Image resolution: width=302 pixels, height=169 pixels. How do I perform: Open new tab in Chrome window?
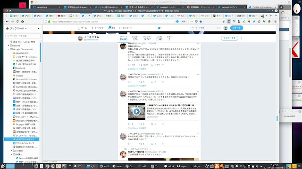coord(281,7)
